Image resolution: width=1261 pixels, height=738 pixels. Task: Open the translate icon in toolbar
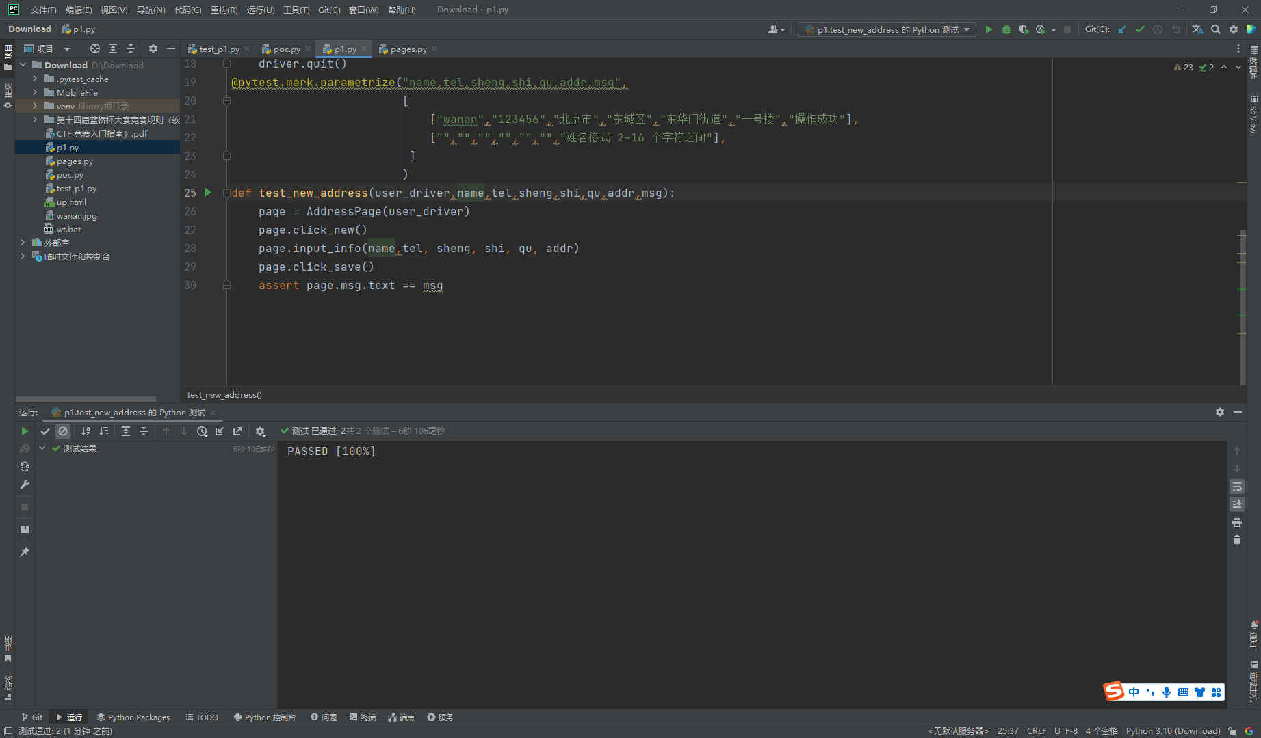(x=1197, y=29)
